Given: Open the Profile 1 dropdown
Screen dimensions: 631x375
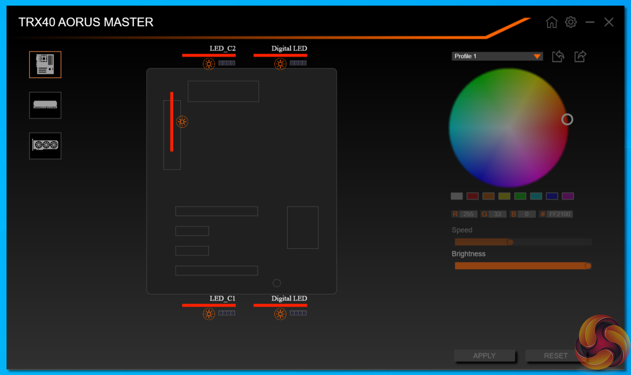Looking at the screenshot, I should 497,56.
